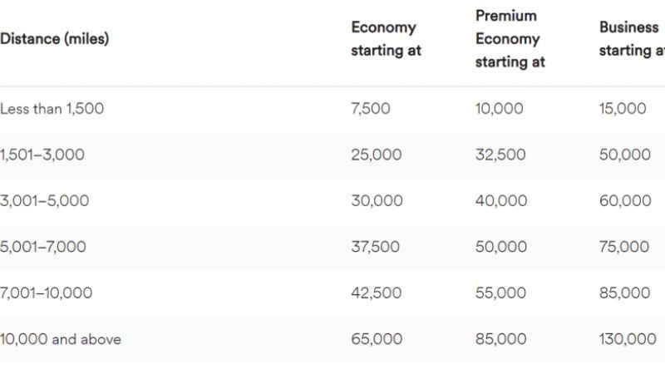Select the 15,000 Business value

pos(623,108)
